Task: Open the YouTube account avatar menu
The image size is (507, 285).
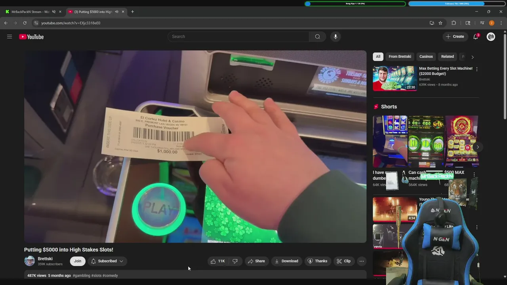Action: 491,36
